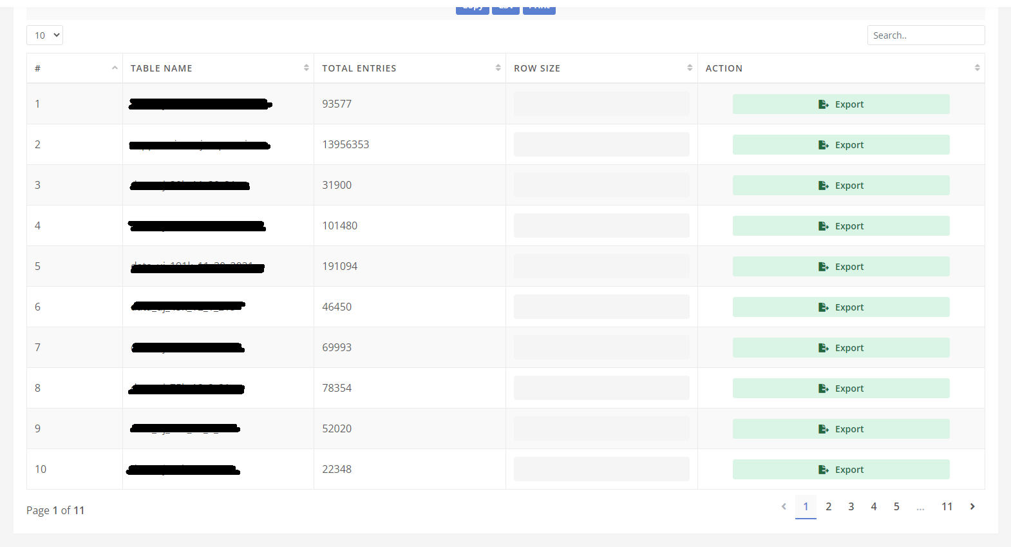Export the table with 13956353 entries

pyautogui.click(x=841, y=145)
